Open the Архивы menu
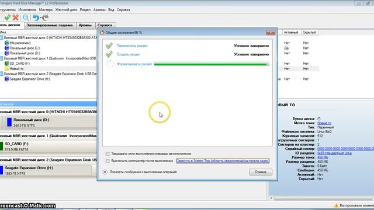 point(99,10)
